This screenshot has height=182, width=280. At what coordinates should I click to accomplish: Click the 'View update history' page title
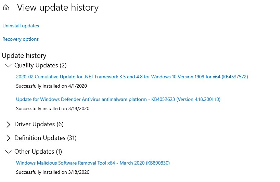tap(58, 8)
